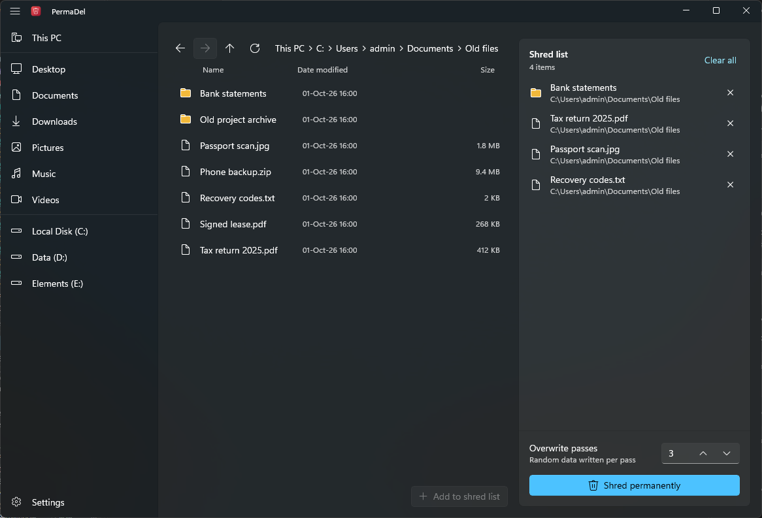Click Shred permanently button
The width and height of the screenshot is (762, 518).
click(634, 485)
